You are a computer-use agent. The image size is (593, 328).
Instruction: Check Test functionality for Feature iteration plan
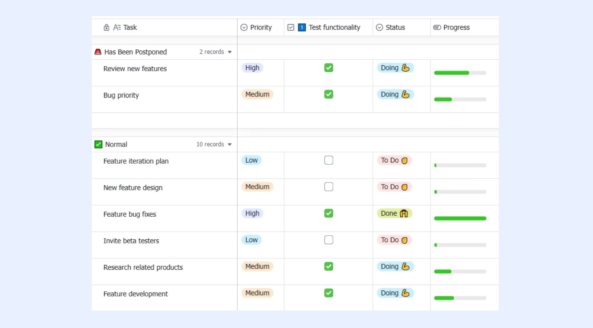click(328, 160)
